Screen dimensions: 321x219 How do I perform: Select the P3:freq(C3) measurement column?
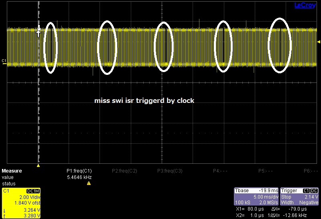point(170,171)
